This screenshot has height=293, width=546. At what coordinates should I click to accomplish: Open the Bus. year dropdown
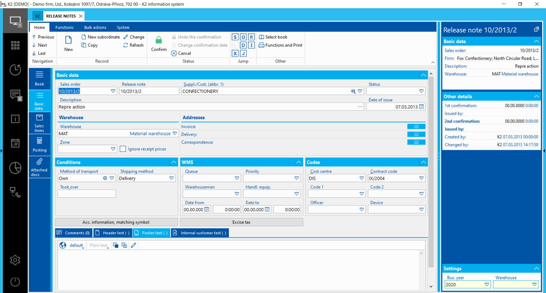[487, 284]
